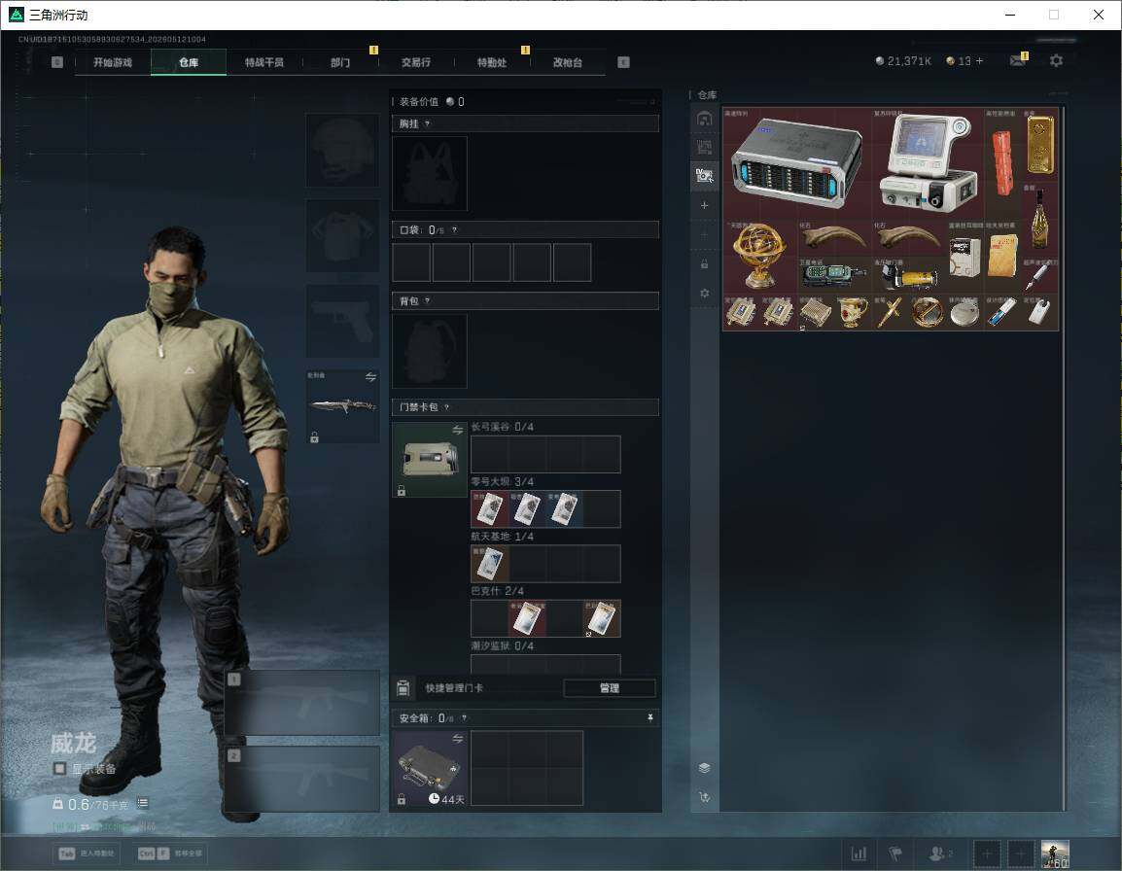The image size is (1122, 871).
Task: Show 门禁卡包 help tooltip
Action: (446, 407)
